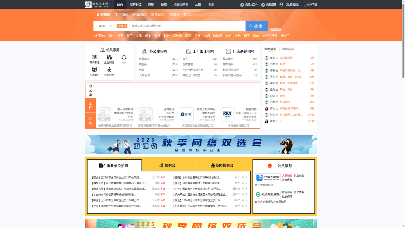The height and width of the screenshot is (228, 405).
Task: Click the orange 更多 button in search
Action: point(122,26)
